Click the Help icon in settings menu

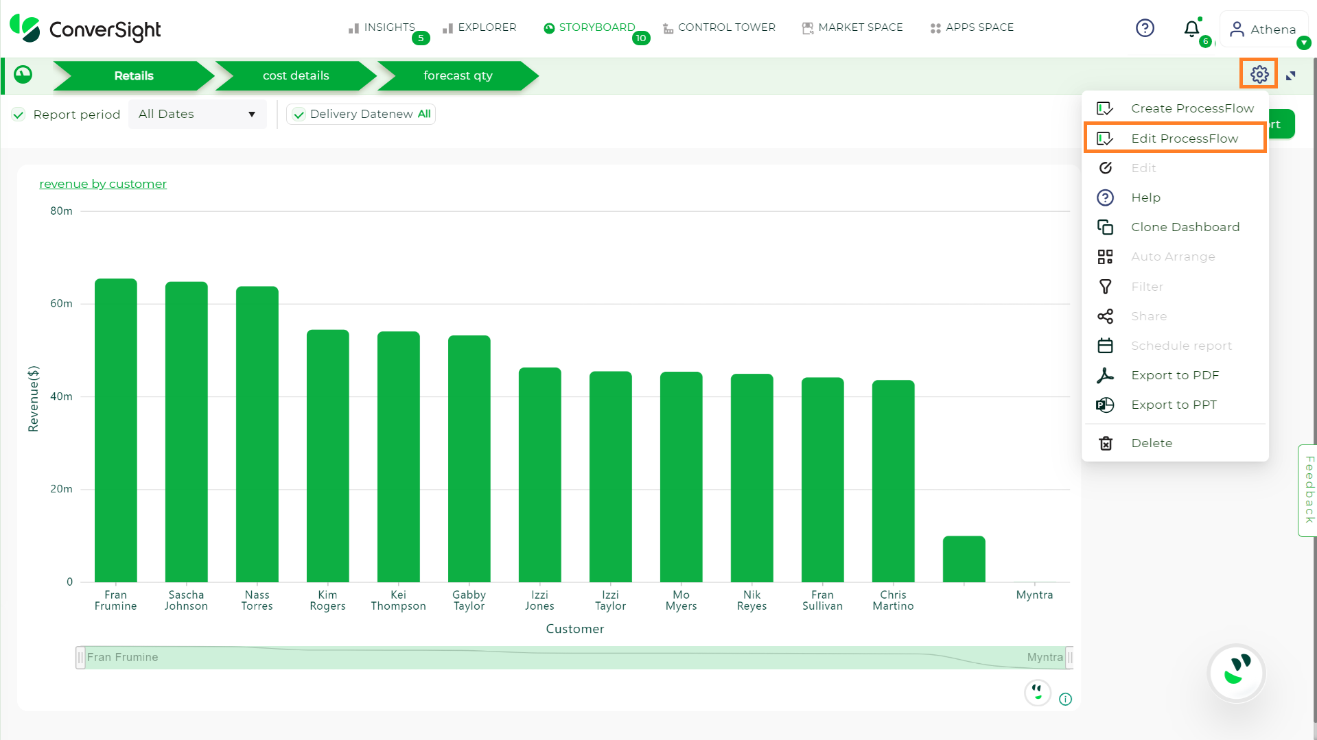pos(1105,198)
